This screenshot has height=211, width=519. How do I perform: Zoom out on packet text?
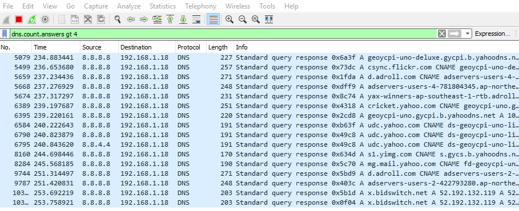243,19
